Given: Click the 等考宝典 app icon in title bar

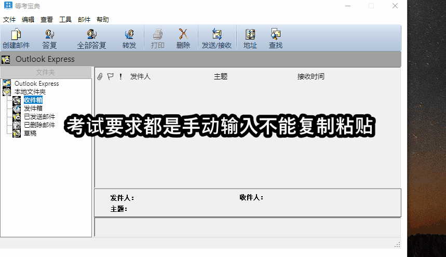Looking at the screenshot, I should [8, 5].
